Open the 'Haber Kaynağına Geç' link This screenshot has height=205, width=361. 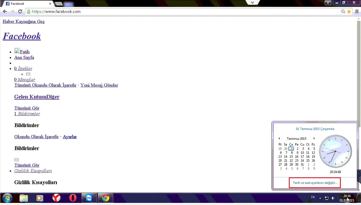(23, 21)
